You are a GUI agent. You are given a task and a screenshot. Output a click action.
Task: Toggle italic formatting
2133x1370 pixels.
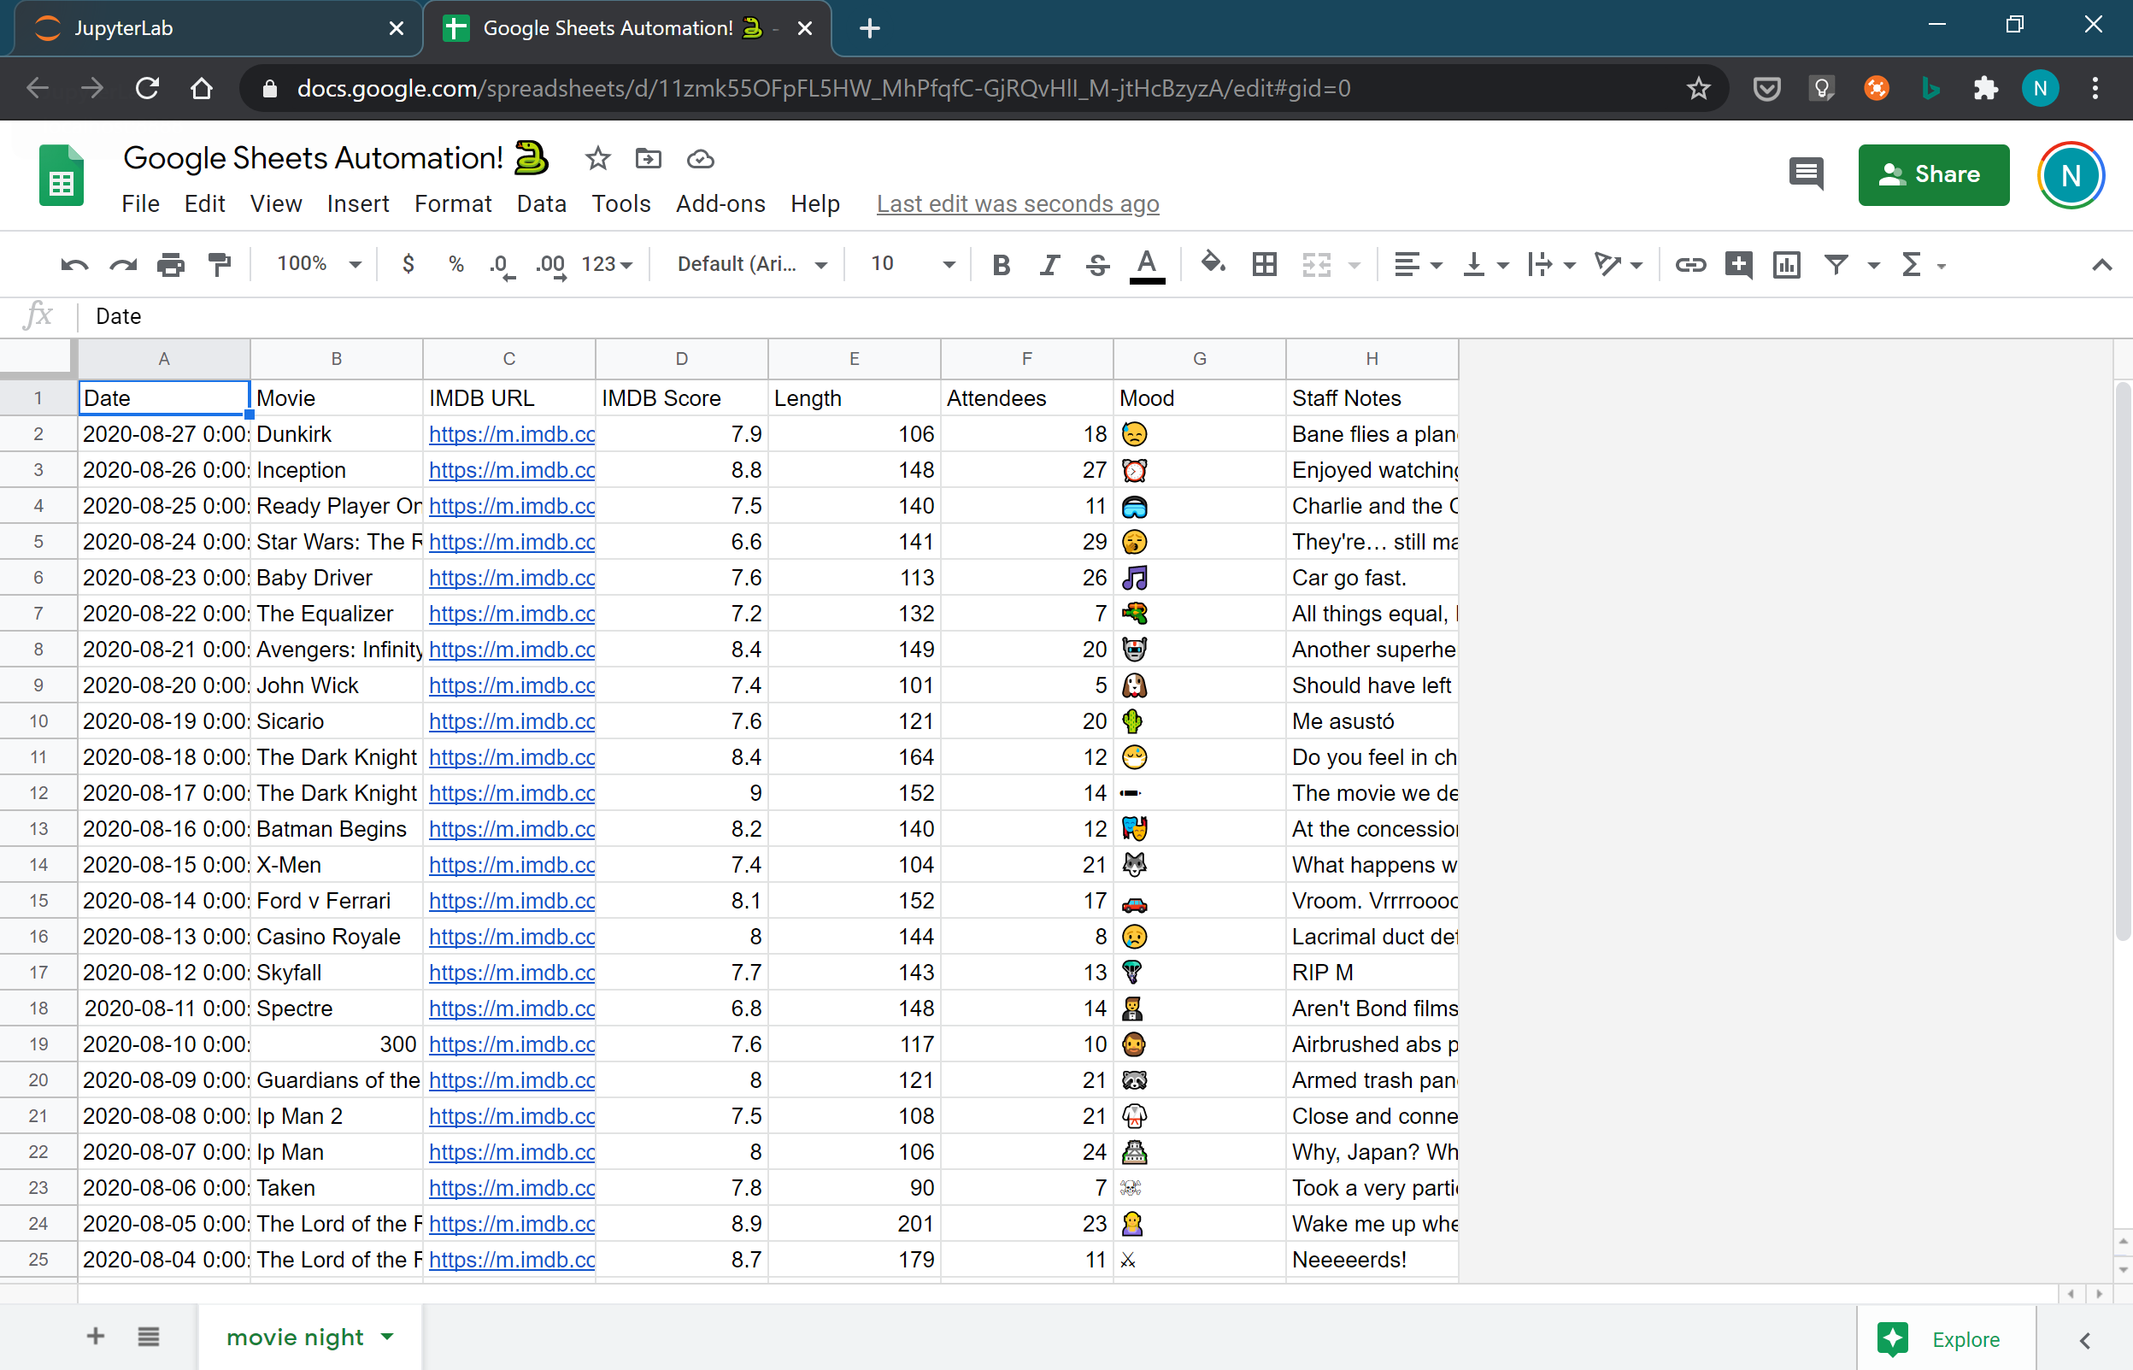tap(1049, 264)
